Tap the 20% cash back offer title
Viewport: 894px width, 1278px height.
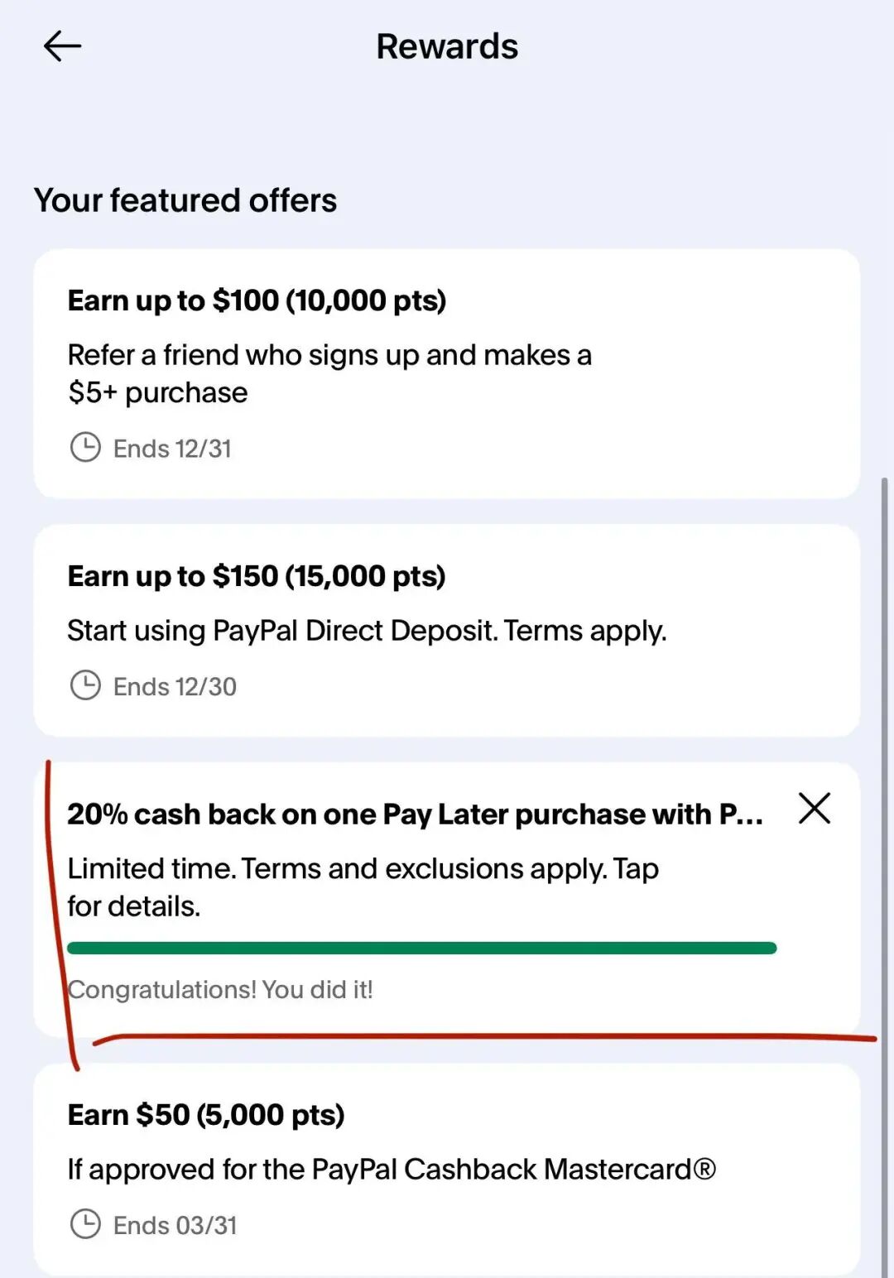[x=414, y=814]
